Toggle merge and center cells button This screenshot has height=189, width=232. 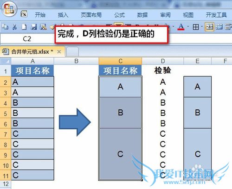click(x=209, y=27)
